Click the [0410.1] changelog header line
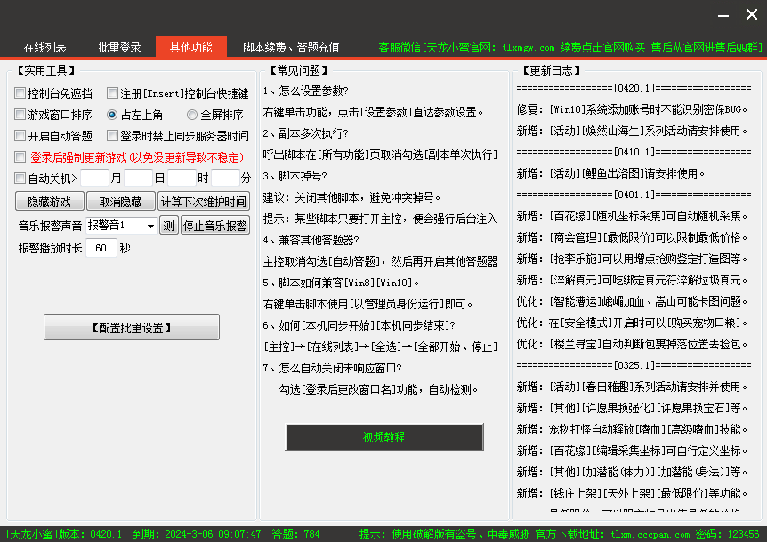The width and height of the screenshot is (767, 542). coord(634,152)
